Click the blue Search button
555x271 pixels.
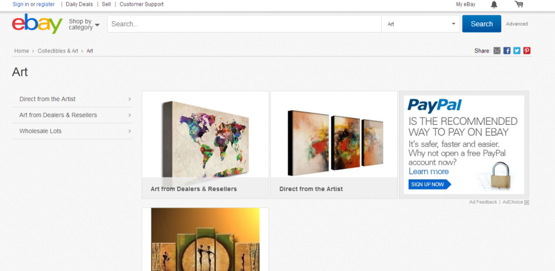(481, 24)
